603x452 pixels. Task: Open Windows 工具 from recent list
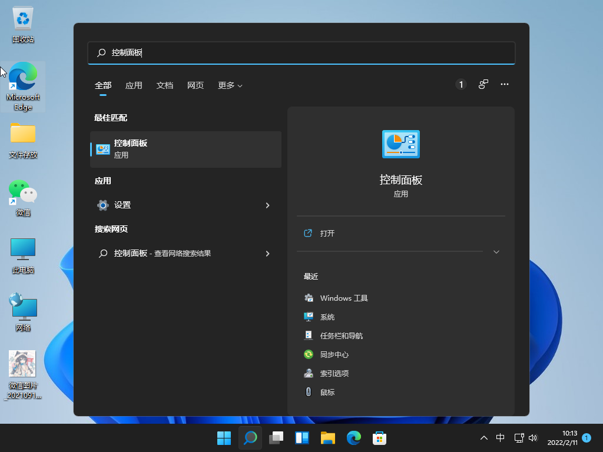point(343,298)
